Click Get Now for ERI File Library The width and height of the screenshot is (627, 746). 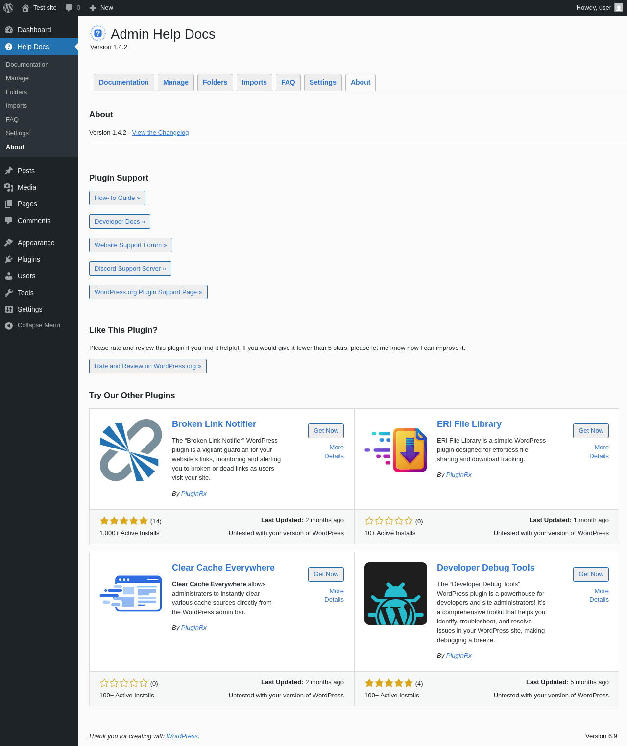click(591, 431)
